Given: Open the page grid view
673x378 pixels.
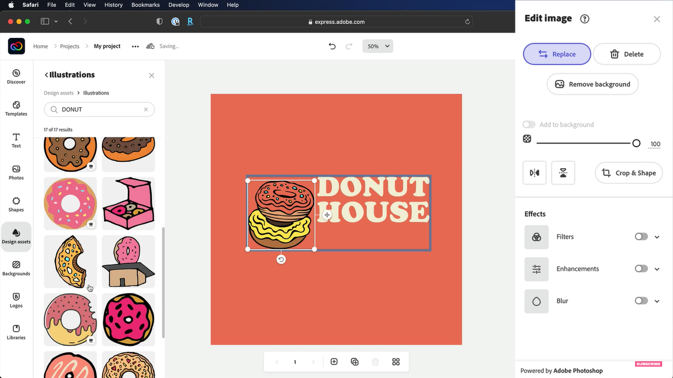Looking at the screenshot, I should (x=396, y=362).
